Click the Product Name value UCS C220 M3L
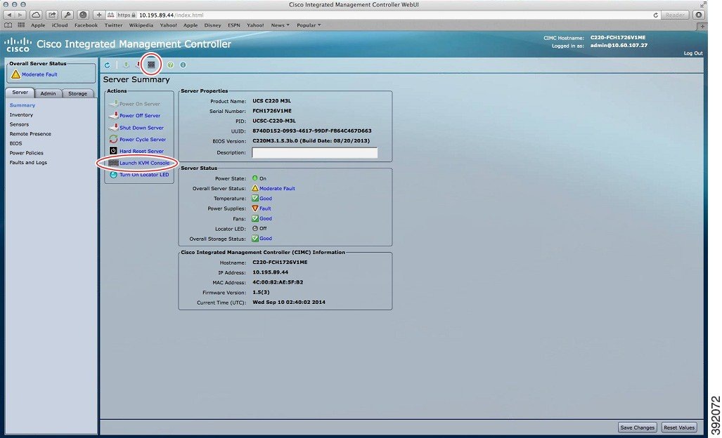722x438 pixels. click(x=271, y=101)
